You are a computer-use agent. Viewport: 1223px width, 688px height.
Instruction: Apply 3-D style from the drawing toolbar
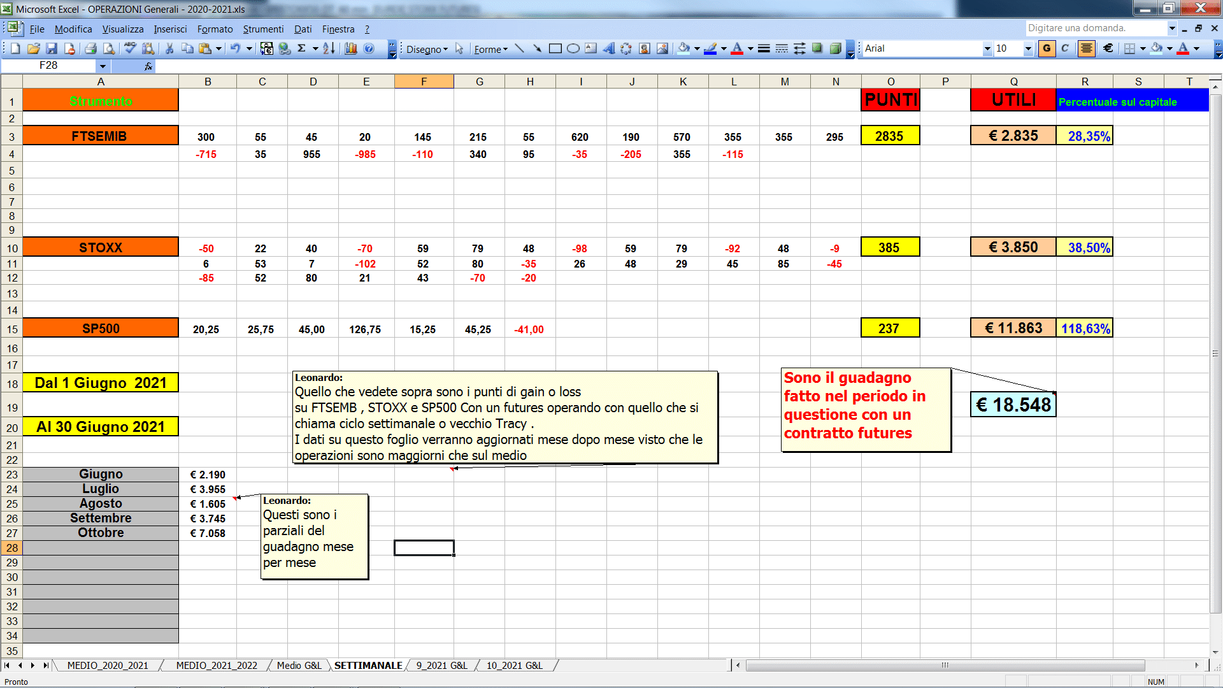pyautogui.click(x=836, y=48)
